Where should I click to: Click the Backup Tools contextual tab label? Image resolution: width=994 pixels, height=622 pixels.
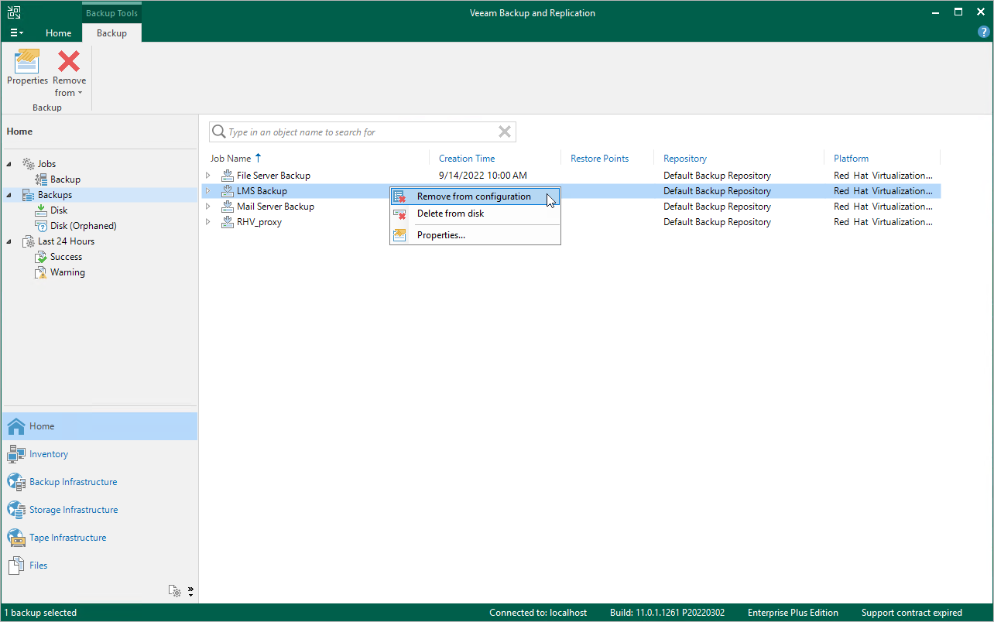coord(111,13)
